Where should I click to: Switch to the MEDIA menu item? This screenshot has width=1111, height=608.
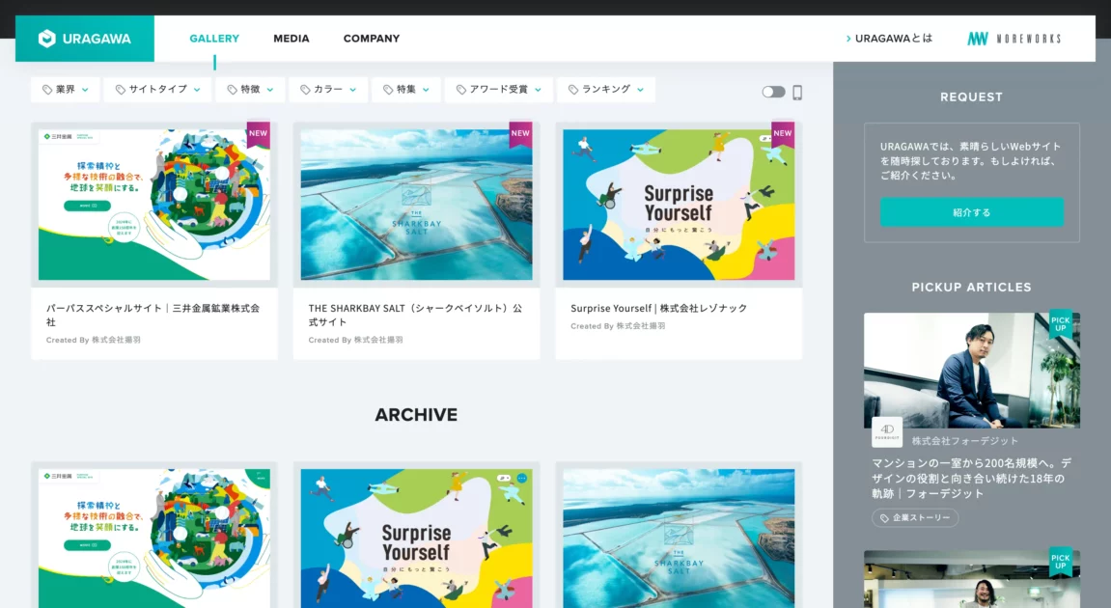pyautogui.click(x=292, y=39)
